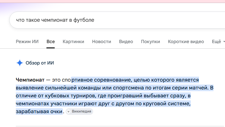
Task: Click the text 'отличие от кубковых турниров'
Action: tap(56, 96)
